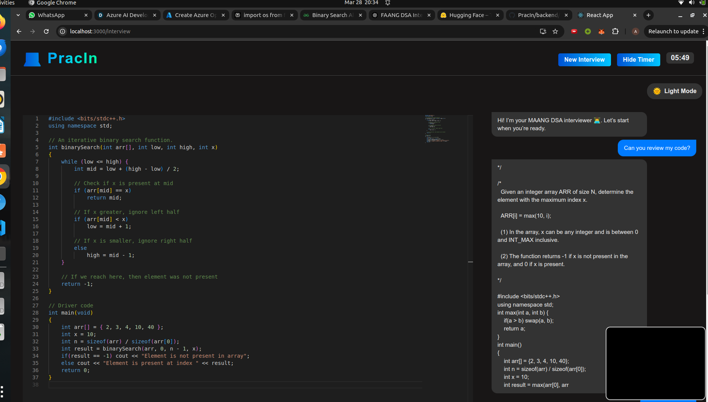
Task: Click the install app icon in address bar
Action: (x=543, y=31)
